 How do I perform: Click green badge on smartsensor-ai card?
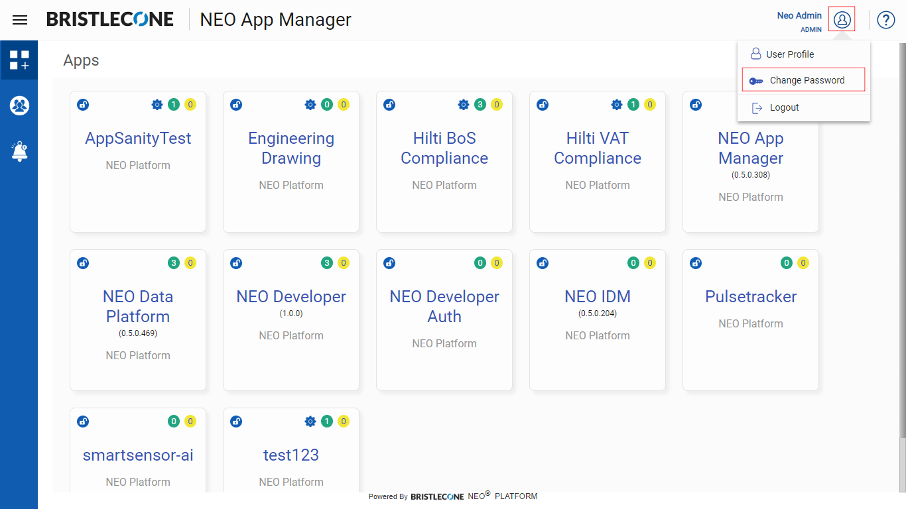click(174, 422)
